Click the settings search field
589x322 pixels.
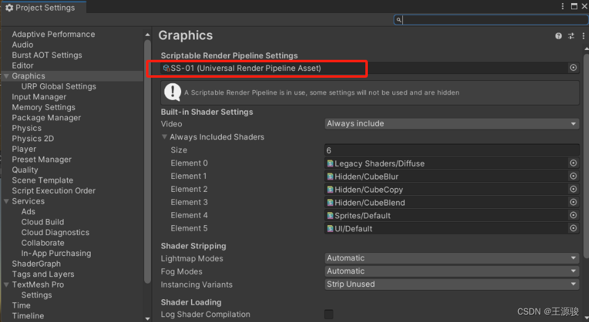click(490, 20)
